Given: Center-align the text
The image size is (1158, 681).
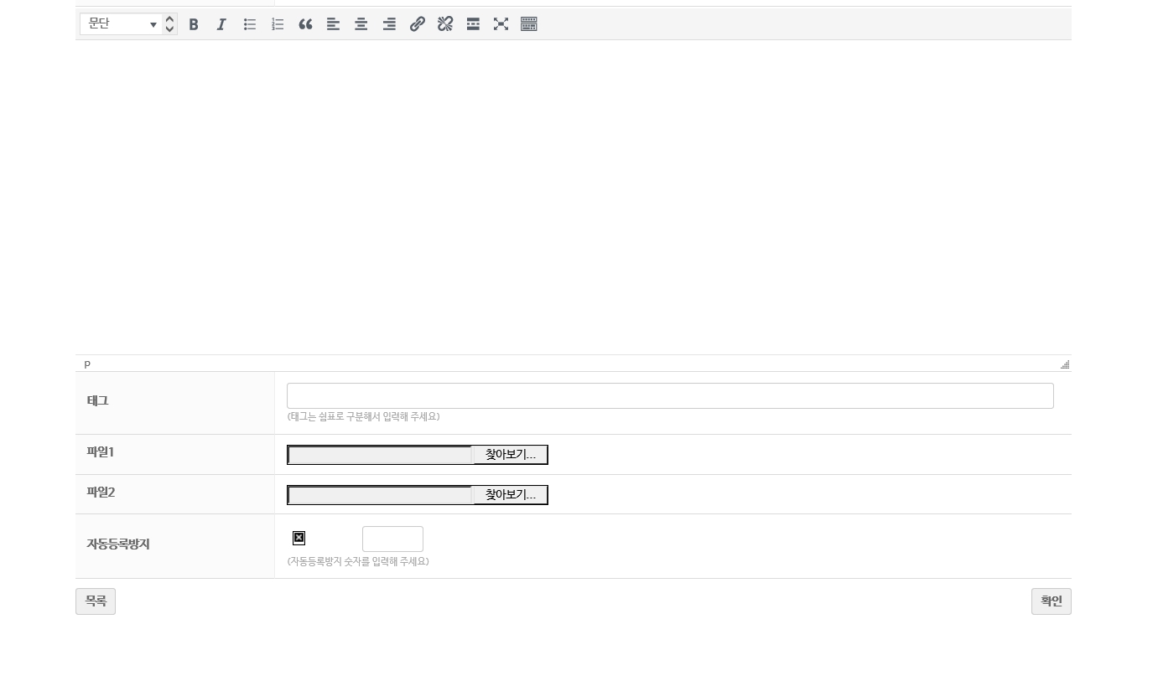Looking at the screenshot, I should pos(361,24).
